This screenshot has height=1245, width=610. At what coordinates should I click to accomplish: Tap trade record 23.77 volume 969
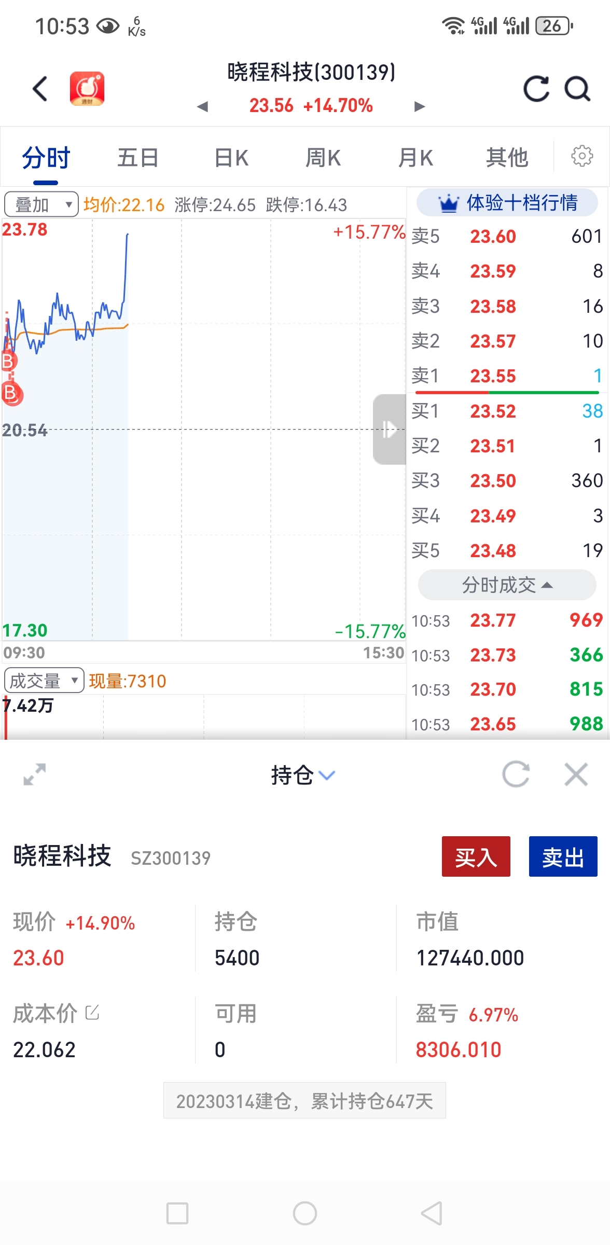coord(507,620)
